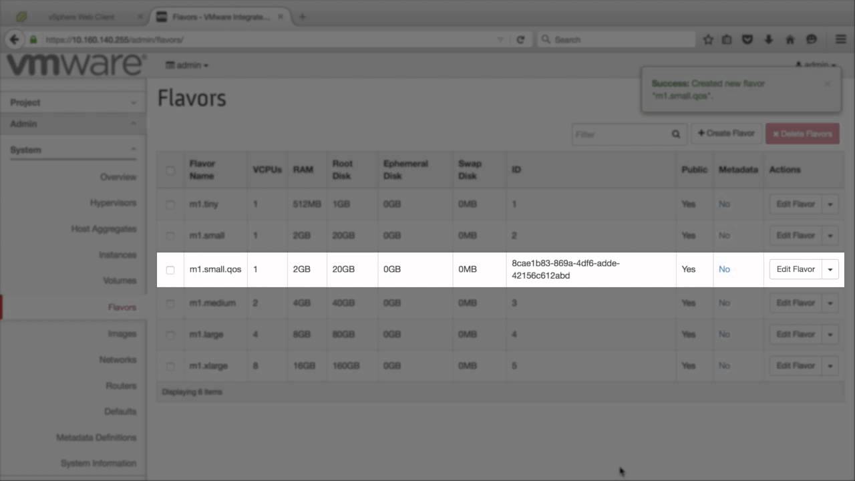Edit Flavor for m1.xlarge
The width and height of the screenshot is (855, 481).
pos(796,365)
